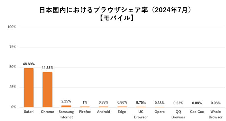
Task: Select the Android axis label
Action: (x=103, y=112)
